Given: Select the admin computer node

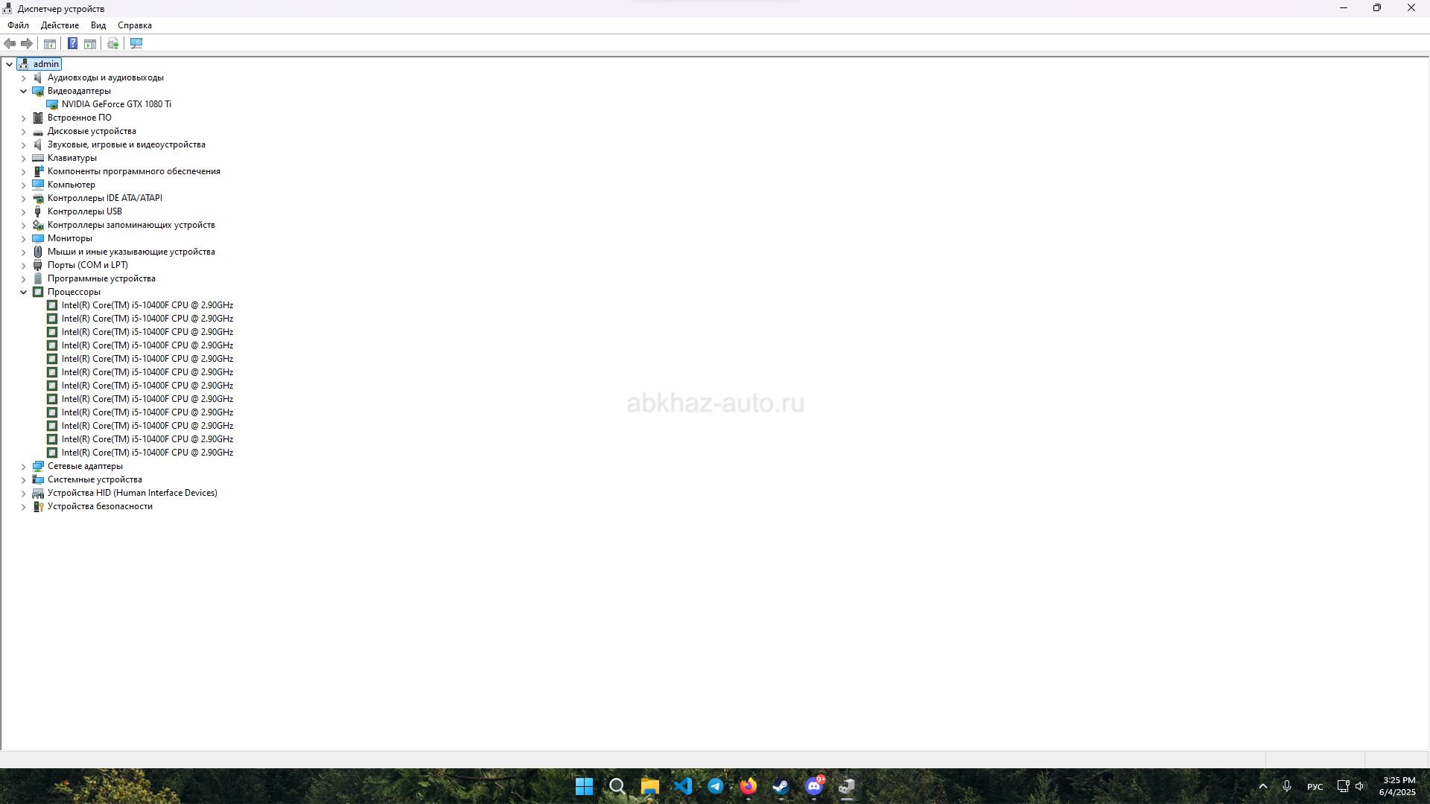Looking at the screenshot, I should [x=45, y=64].
